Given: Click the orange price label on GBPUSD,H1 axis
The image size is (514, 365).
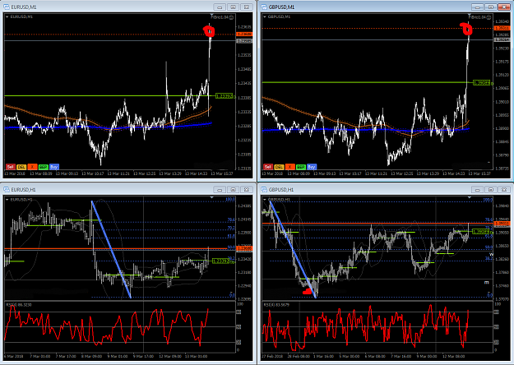Looking at the screenshot, I should point(502,224).
